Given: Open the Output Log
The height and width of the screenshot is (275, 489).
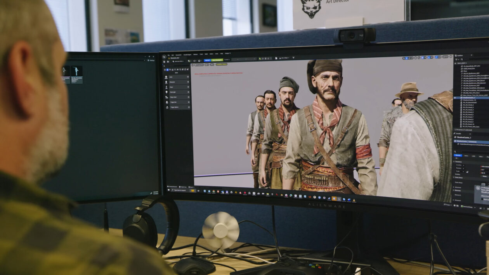Looking at the screenshot, I should [183, 187].
